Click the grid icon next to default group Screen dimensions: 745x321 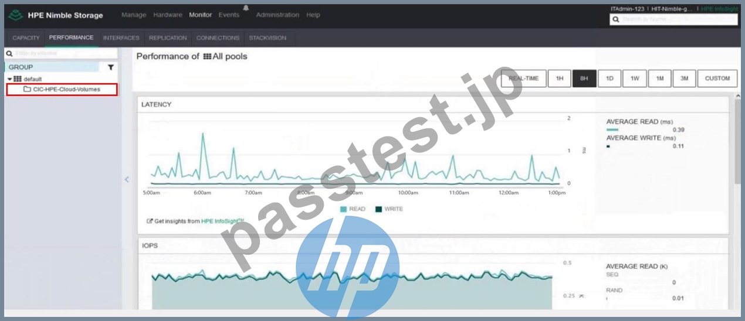(x=18, y=79)
